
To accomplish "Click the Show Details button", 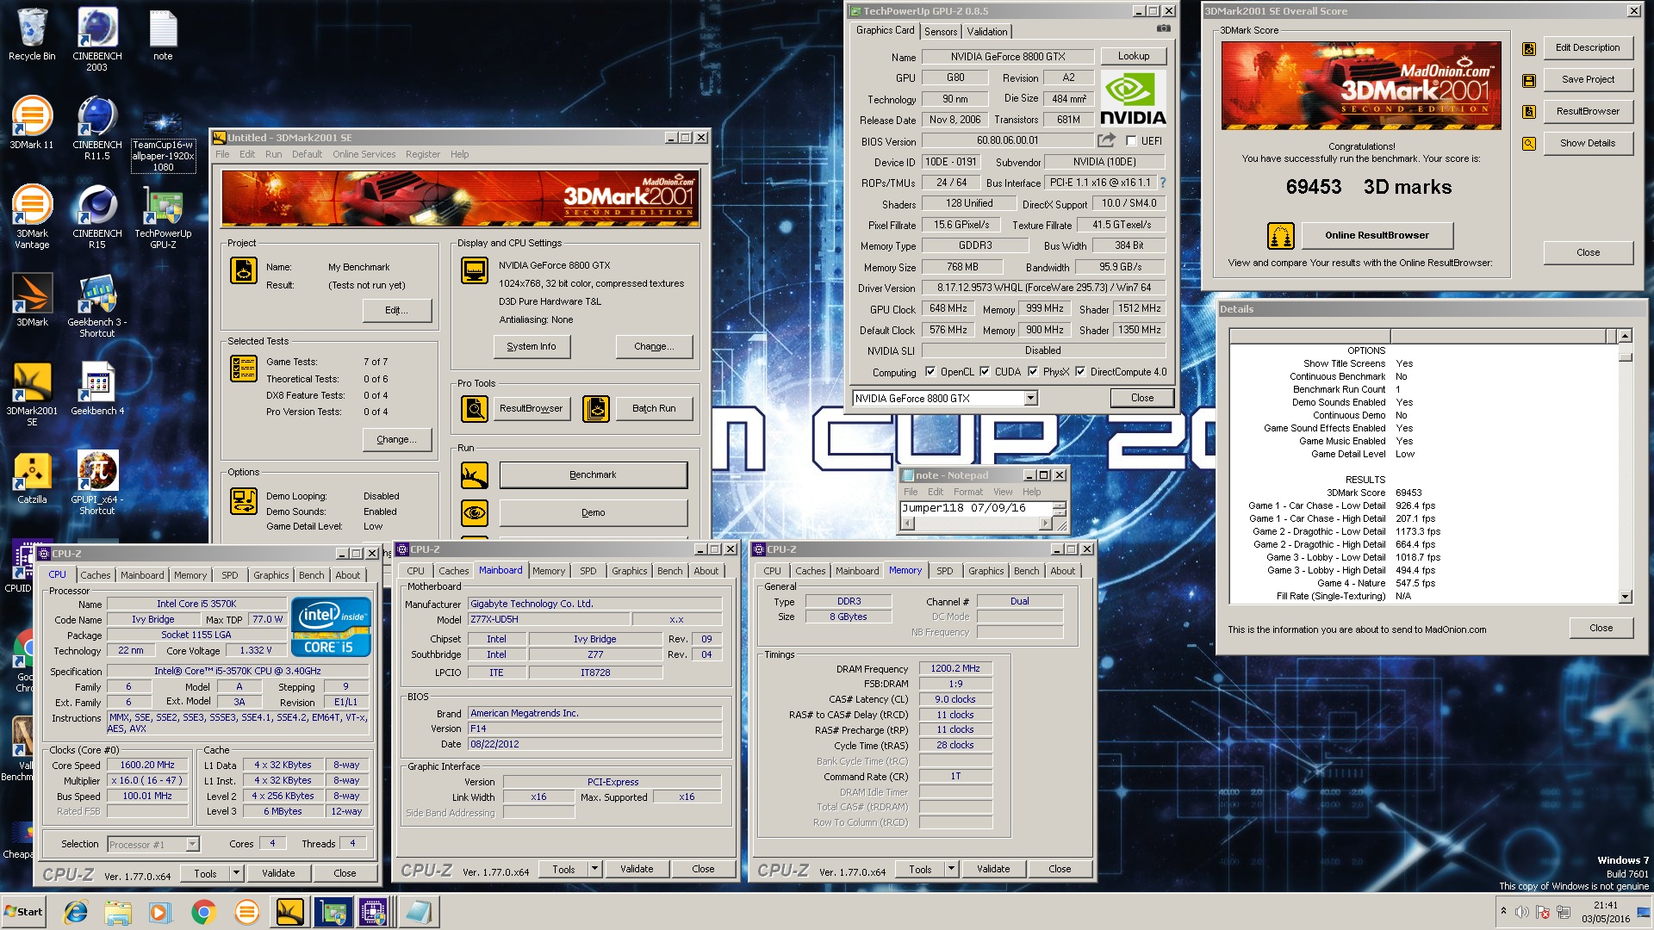I will point(1588,143).
